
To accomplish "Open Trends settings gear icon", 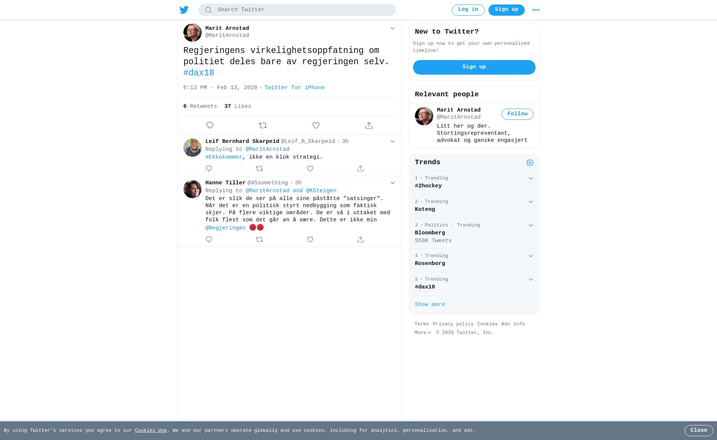I will [x=530, y=163].
